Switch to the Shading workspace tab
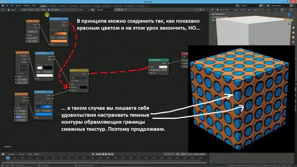Image resolution: width=297 pixels, height=167 pixels. [97, 6]
